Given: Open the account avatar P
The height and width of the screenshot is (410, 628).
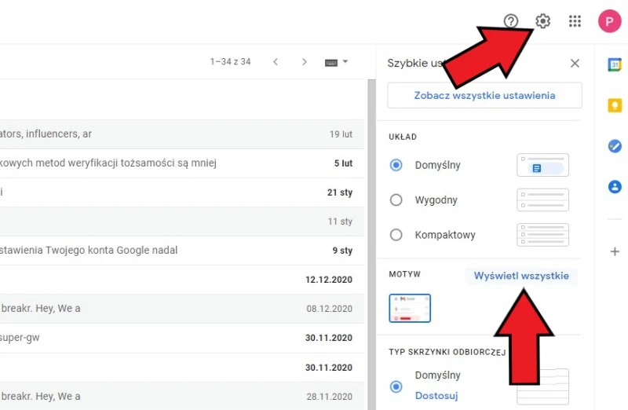Looking at the screenshot, I should [x=609, y=21].
